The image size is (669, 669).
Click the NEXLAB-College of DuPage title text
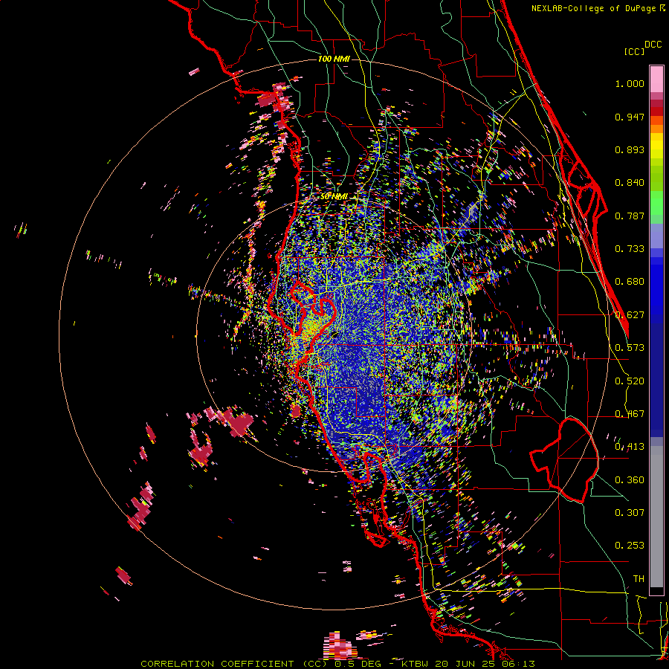point(593,8)
